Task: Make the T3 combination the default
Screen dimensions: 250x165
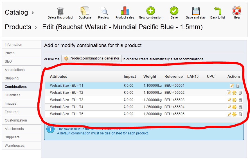Action: (x=234, y=100)
